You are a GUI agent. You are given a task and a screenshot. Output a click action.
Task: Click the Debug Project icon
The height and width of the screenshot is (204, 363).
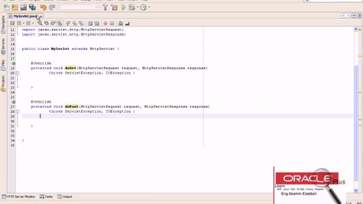[x=132, y=7]
